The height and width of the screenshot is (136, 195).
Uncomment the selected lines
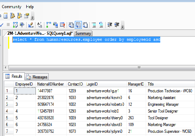coord(101,25)
